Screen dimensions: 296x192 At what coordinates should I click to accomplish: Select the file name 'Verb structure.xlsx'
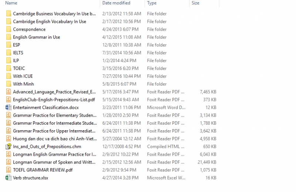(31, 178)
